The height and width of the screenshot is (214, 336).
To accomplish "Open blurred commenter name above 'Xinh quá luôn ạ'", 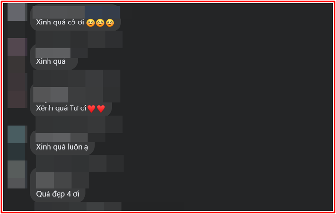I will click(x=61, y=138).
